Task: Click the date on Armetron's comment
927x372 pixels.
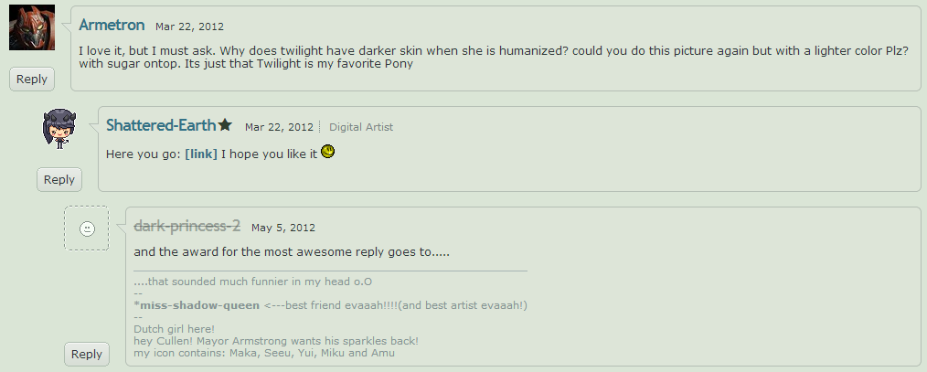Action: coord(189,27)
